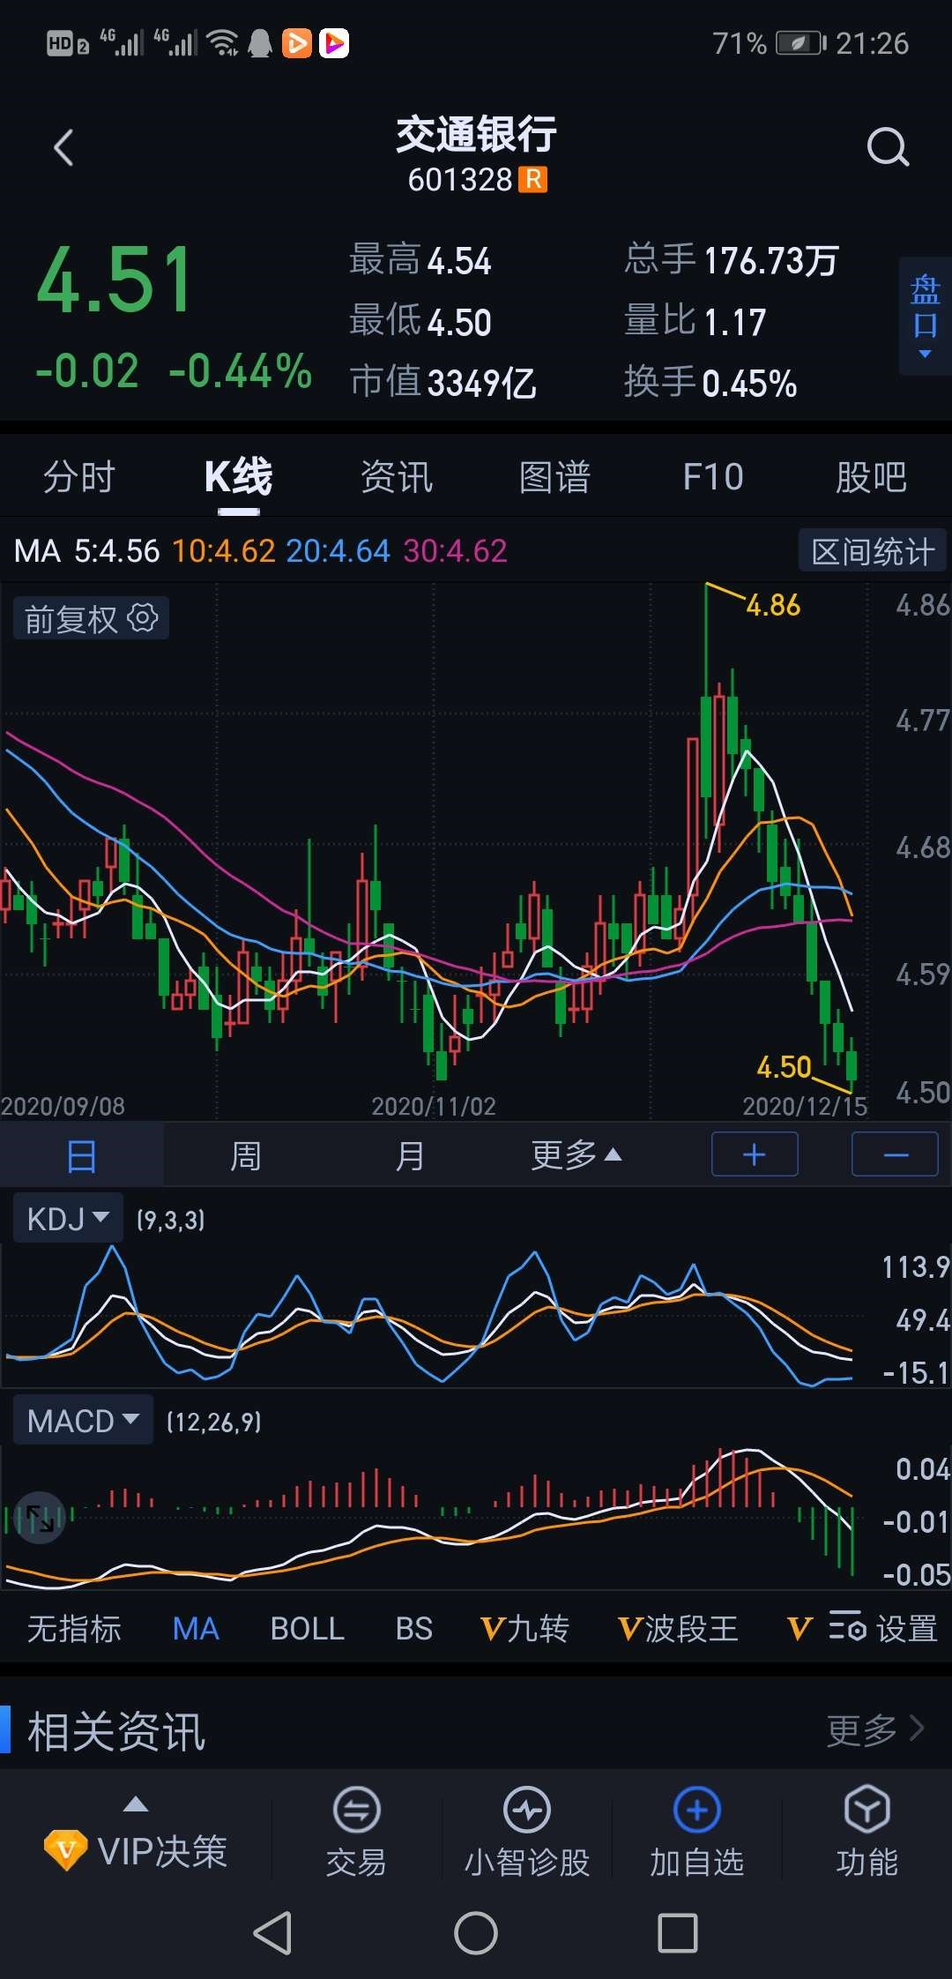Tap the 20:4.64 blue MA legend
This screenshot has width=952, height=1979.
[x=338, y=551]
